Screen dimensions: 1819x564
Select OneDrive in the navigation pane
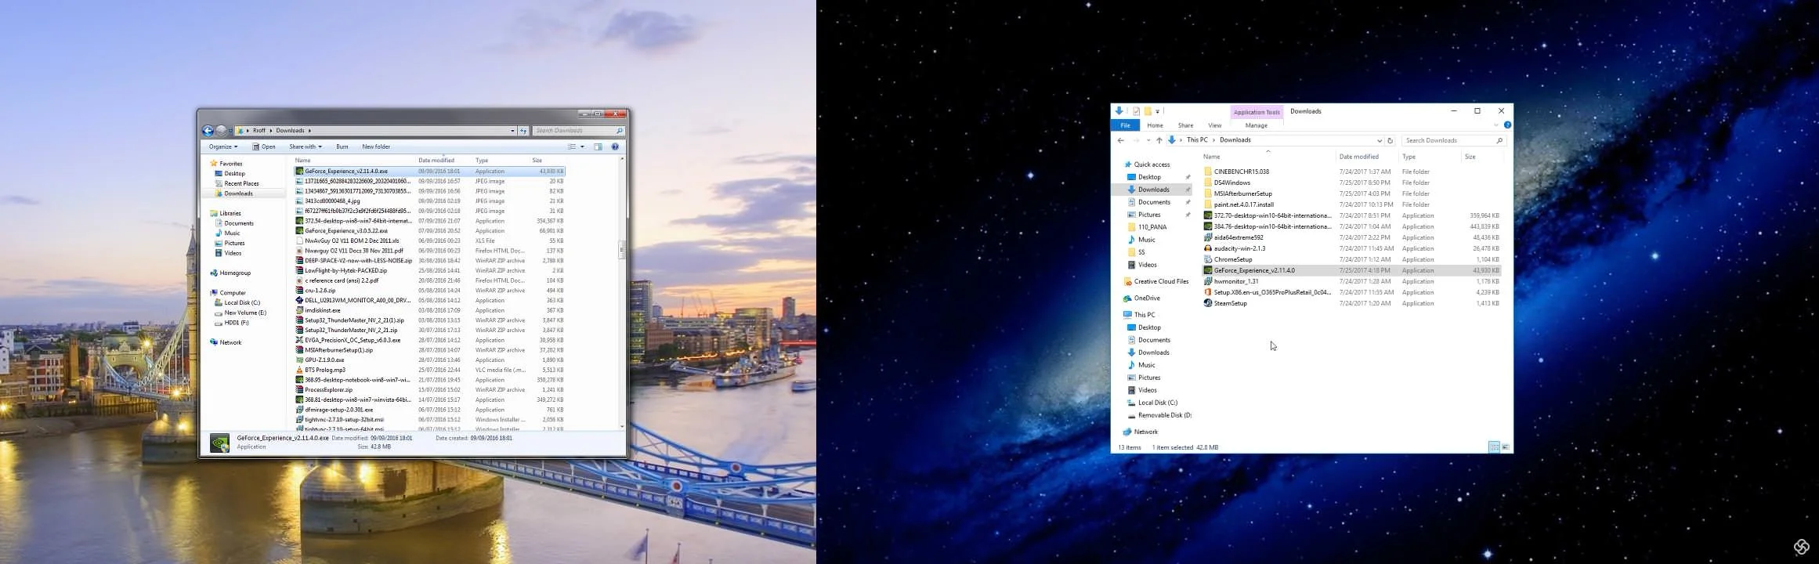pyautogui.click(x=1146, y=298)
